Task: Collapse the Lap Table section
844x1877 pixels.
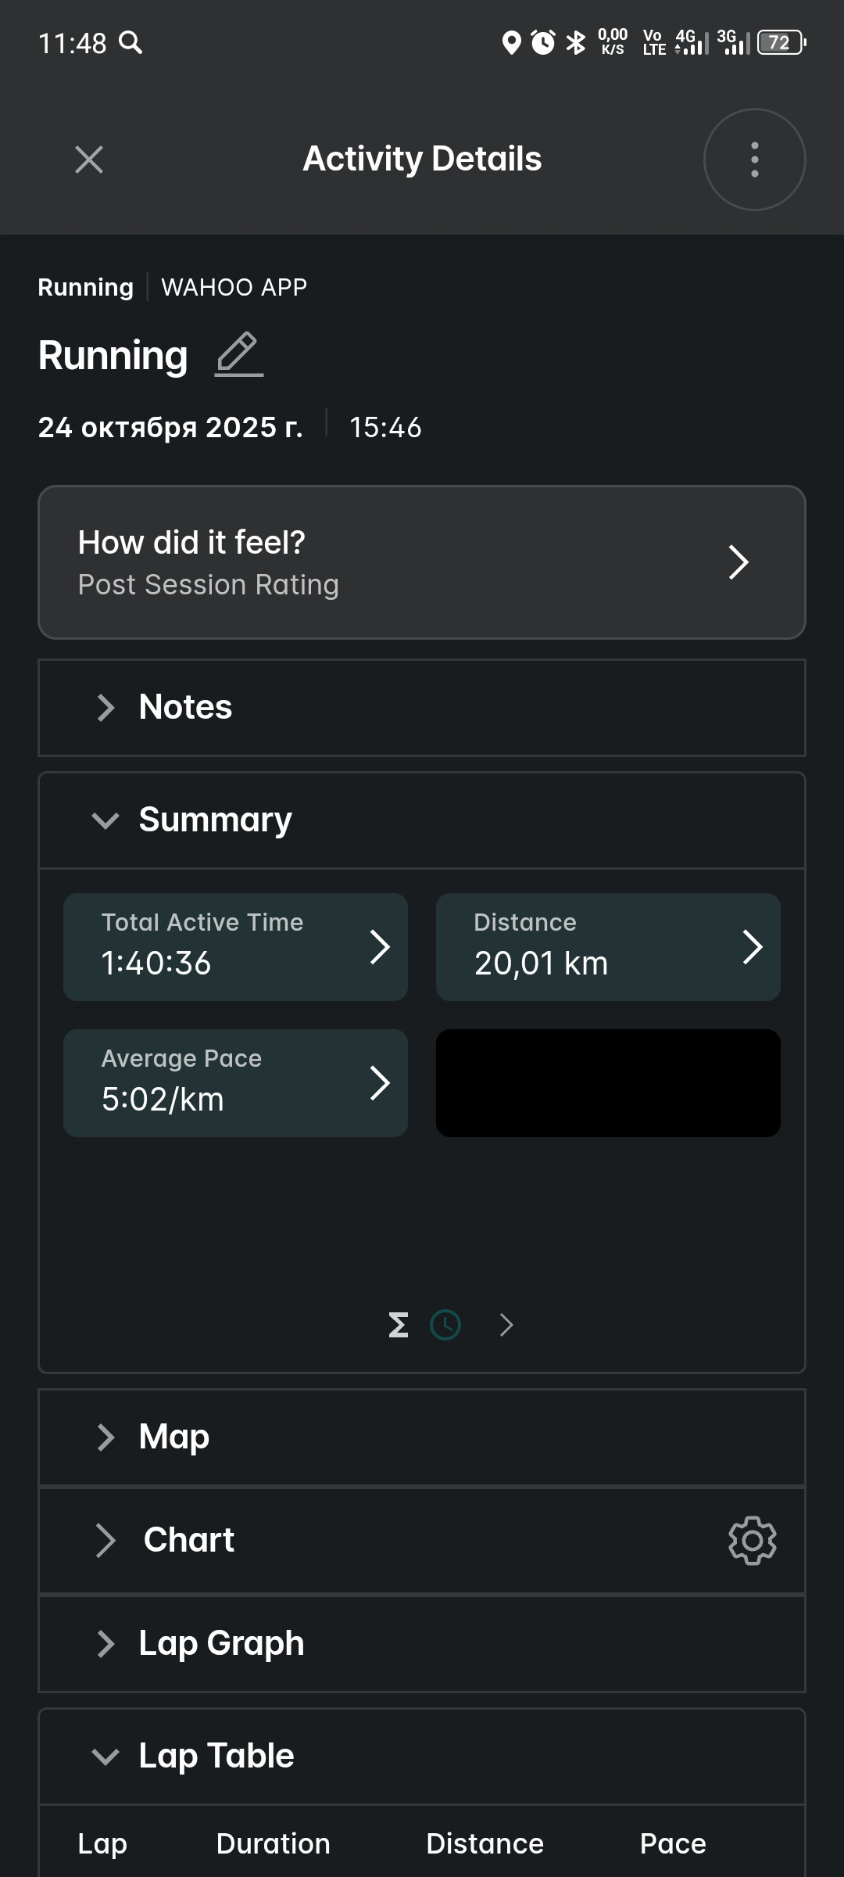Action: coord(422,1757)
